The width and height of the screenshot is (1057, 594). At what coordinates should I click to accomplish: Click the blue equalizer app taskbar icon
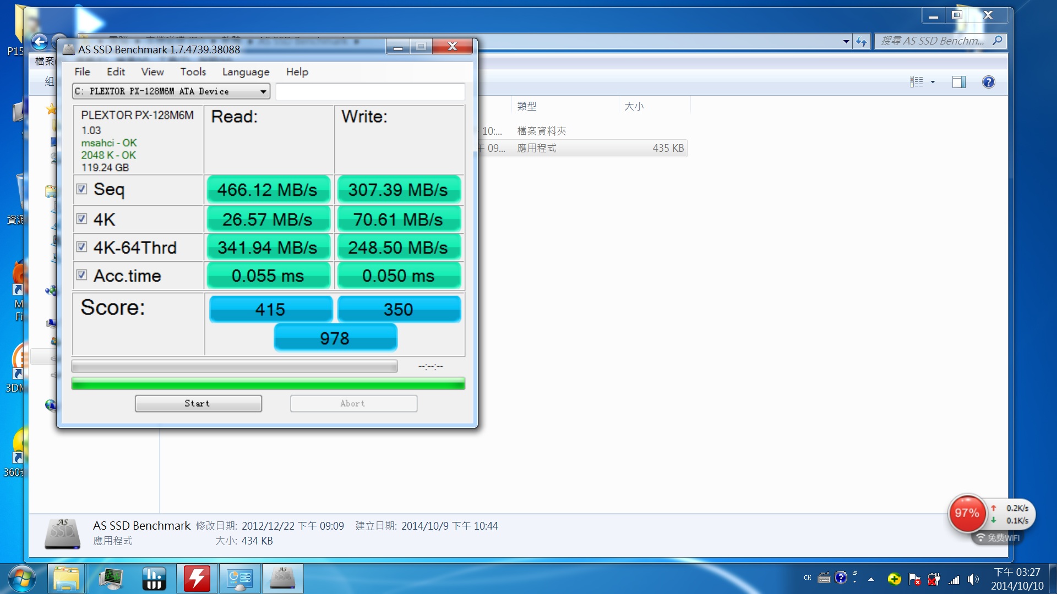[x=154, y=579]
